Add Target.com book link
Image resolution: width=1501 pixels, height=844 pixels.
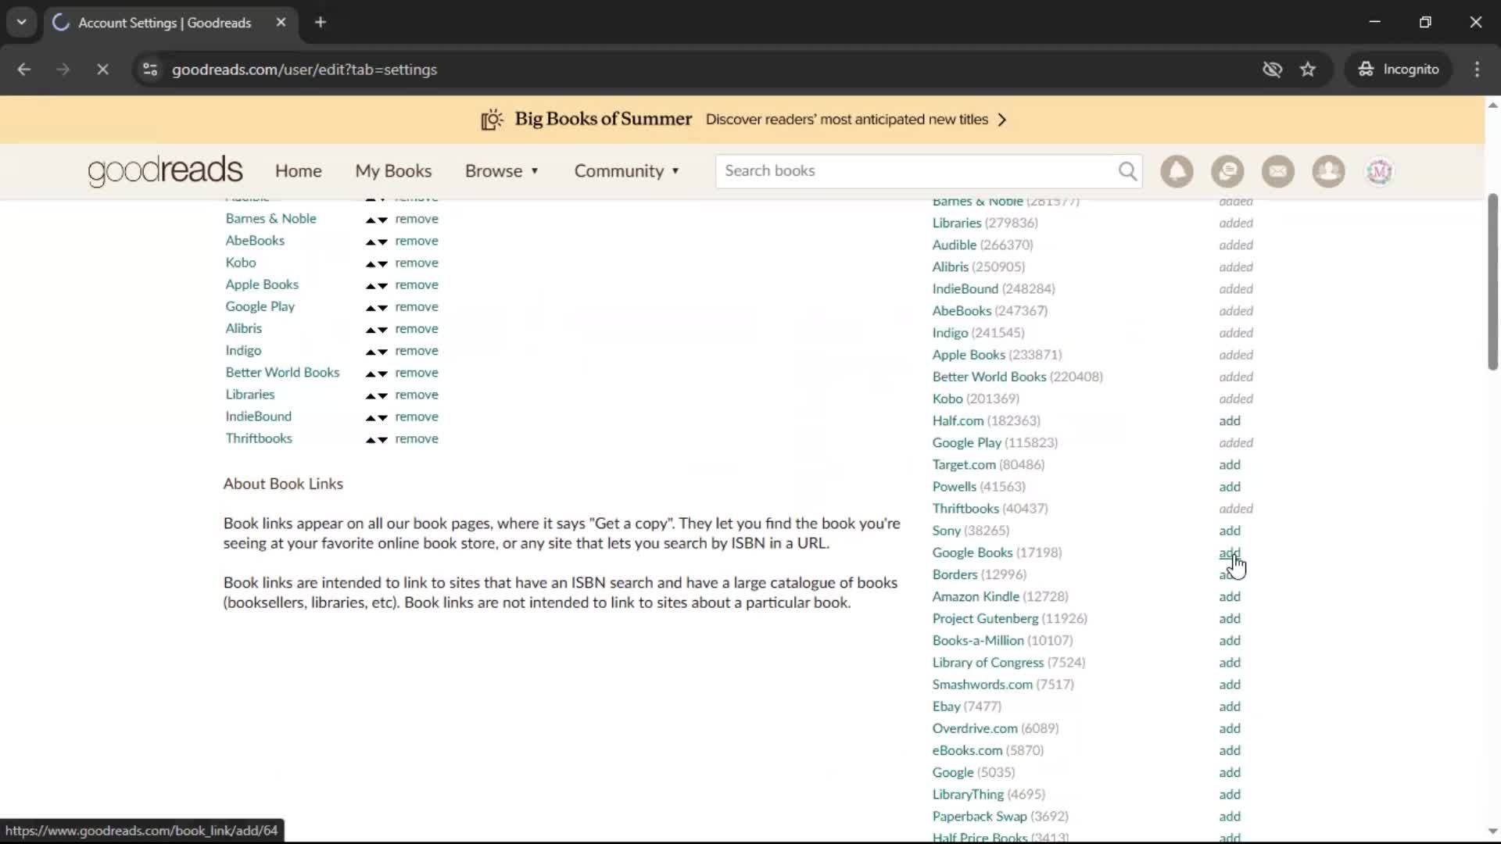pos(1230,465)
